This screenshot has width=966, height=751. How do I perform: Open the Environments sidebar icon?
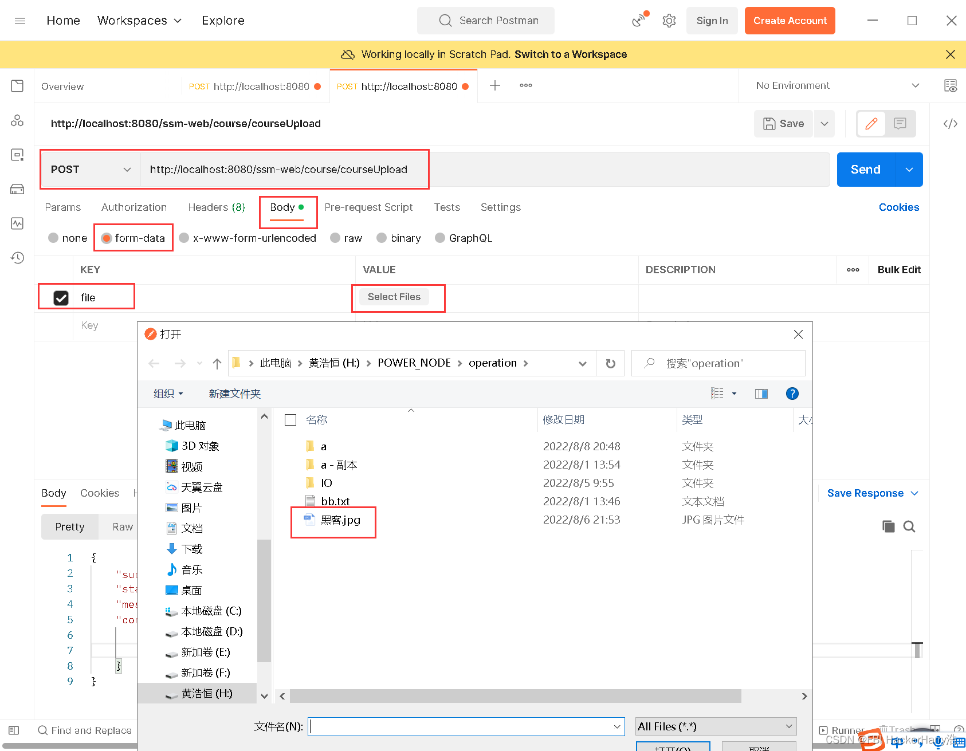[x=17, y=155]
